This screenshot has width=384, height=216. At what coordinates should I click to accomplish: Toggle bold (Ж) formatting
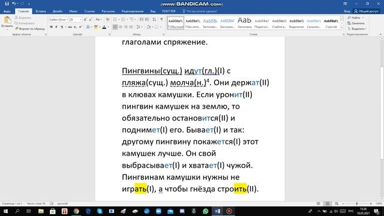(51, 27)
